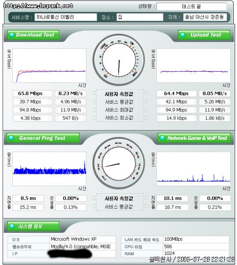Select the 94.9 Mbps upload maximum
The width and height of the screenshot is (237, 265).
[176, 110]
